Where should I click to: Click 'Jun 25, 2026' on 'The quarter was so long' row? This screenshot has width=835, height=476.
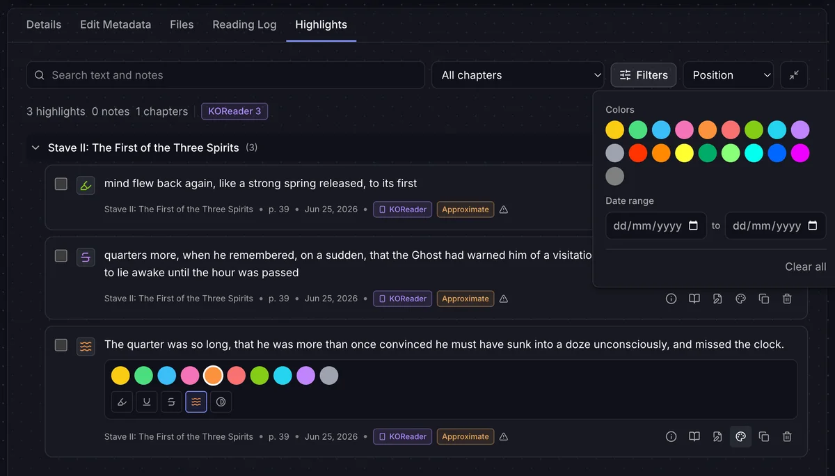tap(331, 436)
